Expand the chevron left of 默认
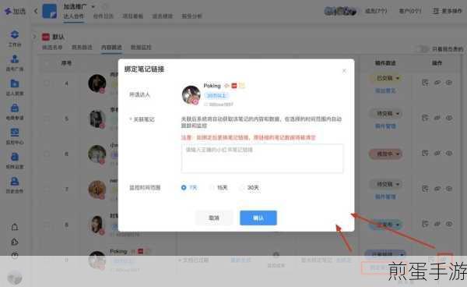The width and height of the screenshot is (467, 287). (x=34, y=37)
